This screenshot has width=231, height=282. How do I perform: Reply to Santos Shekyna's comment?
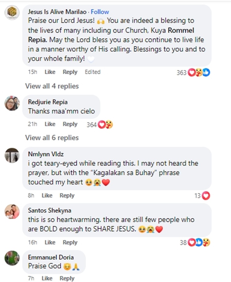tap(70, 242)
